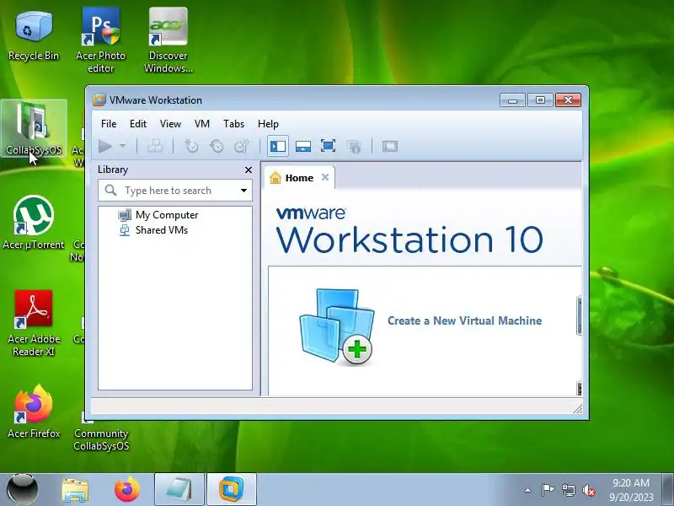Viewport: 674px width, 506px height.
Task: Show hidden system tray icons
Action: coord(528,490)
